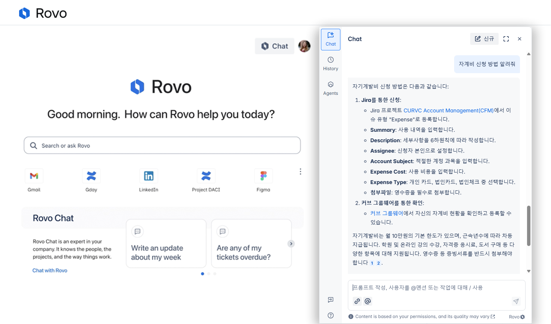Click the search magnifier icon

34,146
